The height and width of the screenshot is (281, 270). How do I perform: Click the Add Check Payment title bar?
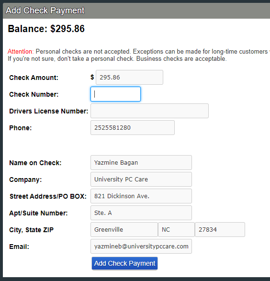[136, 11]
